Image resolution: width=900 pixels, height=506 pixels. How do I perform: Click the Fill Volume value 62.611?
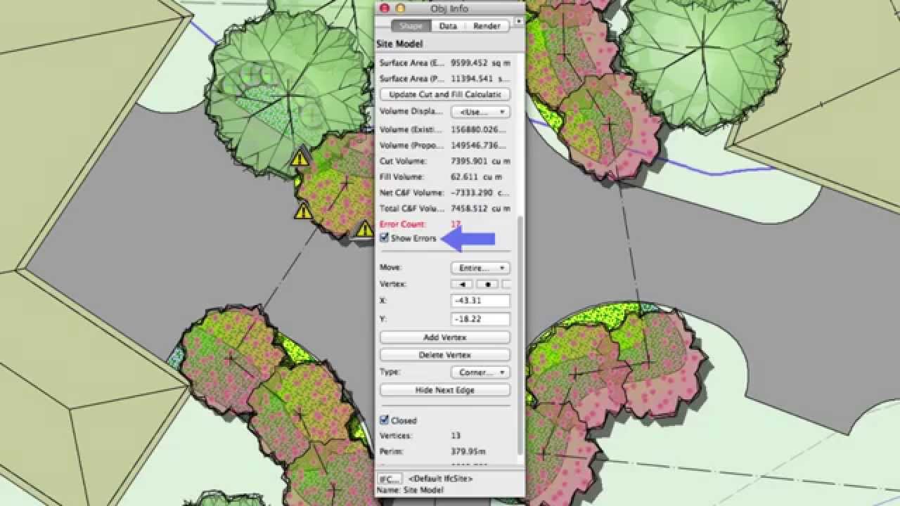tap(475, 176)
